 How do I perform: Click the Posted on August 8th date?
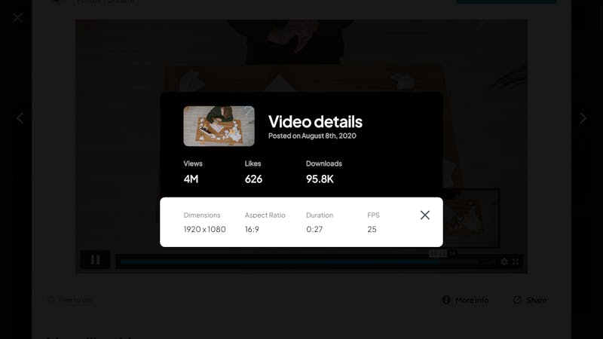tap(312, 136)
